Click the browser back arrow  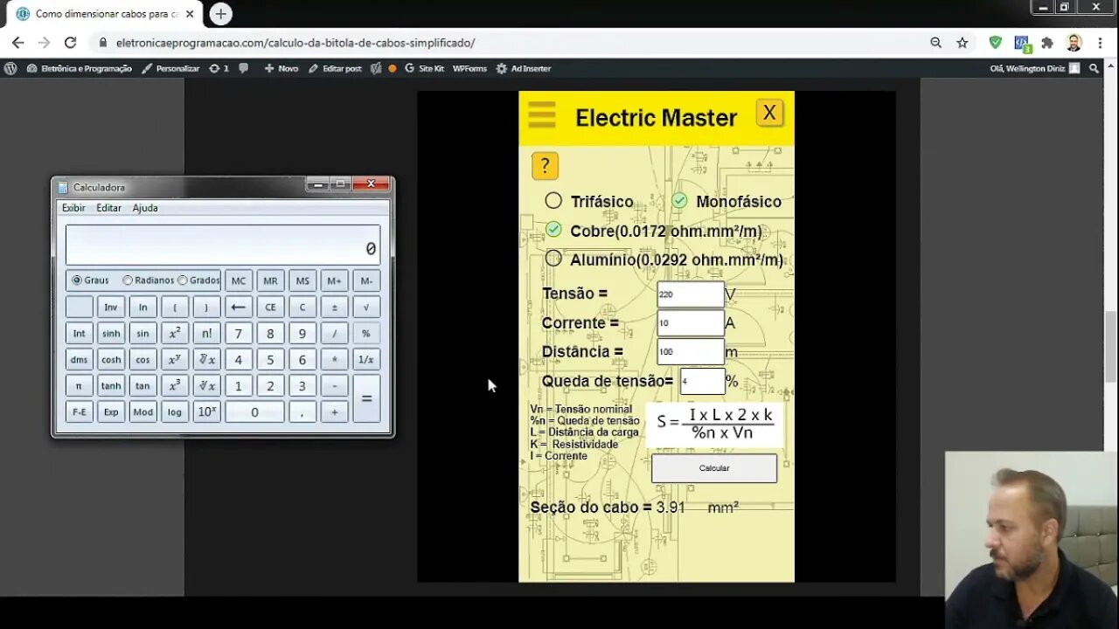pos(17,42)
